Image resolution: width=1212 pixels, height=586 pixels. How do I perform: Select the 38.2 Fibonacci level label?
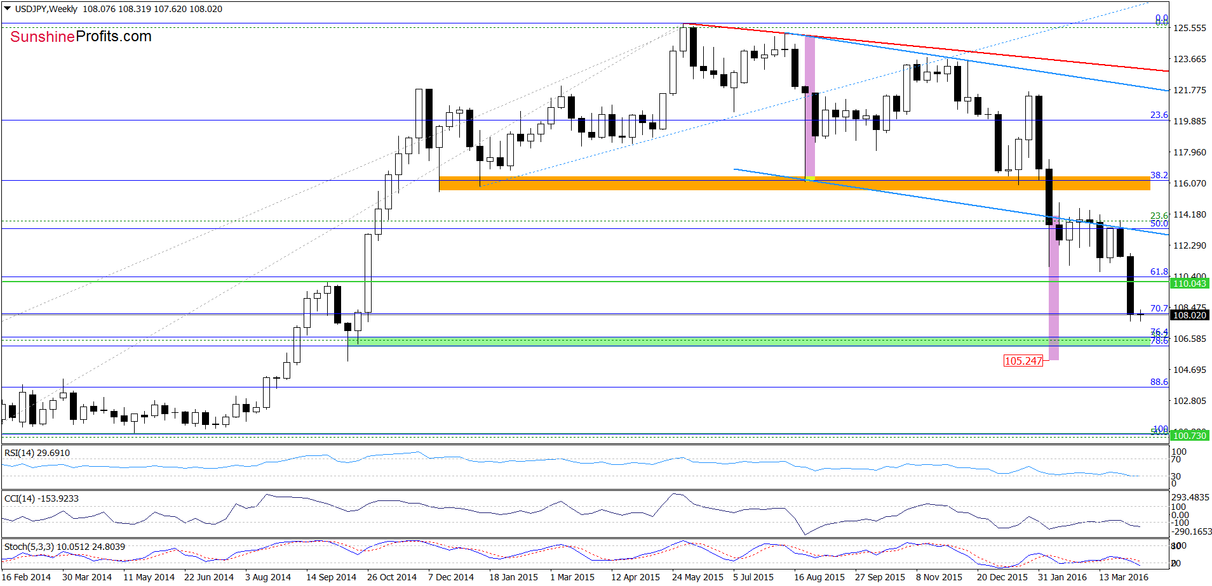pos(1159,175)
